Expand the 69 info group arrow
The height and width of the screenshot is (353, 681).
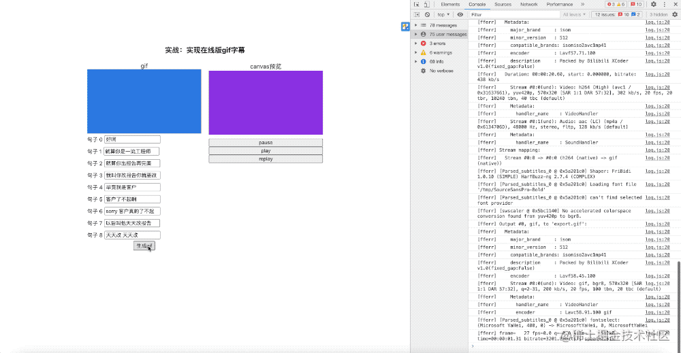[415, 62]
